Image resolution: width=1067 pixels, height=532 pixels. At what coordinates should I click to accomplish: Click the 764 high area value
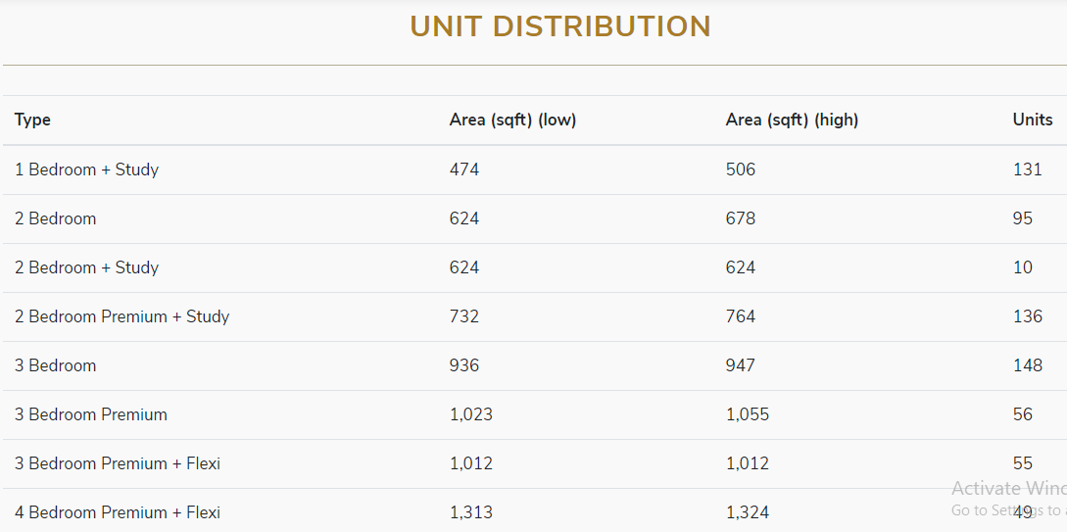[x=741, y=316]
